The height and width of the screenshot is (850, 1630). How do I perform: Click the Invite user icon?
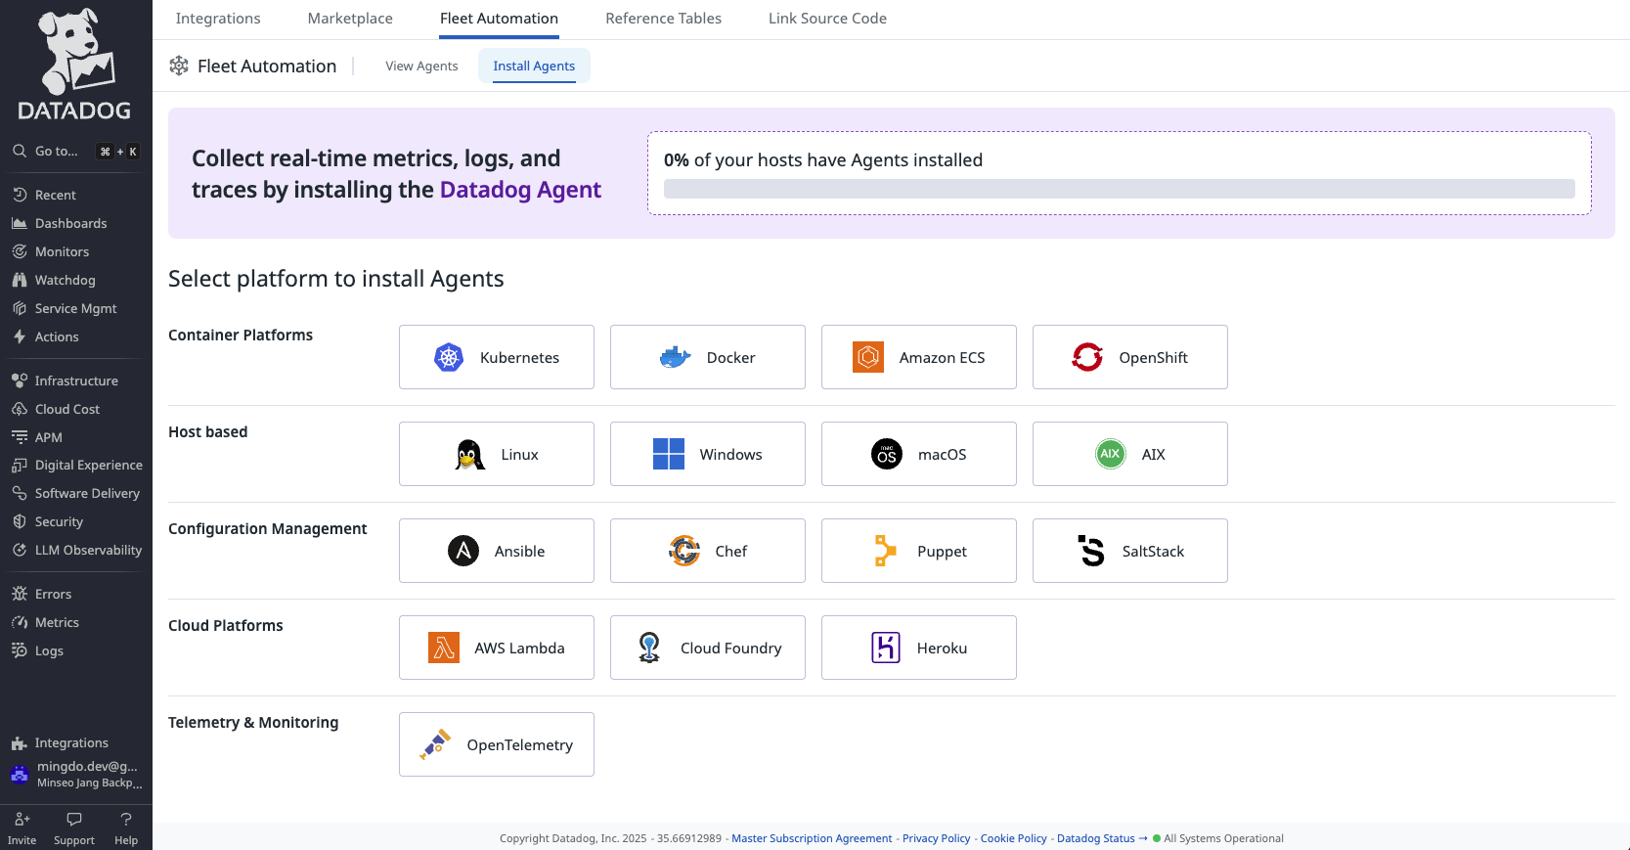click(x=22, y=820)
